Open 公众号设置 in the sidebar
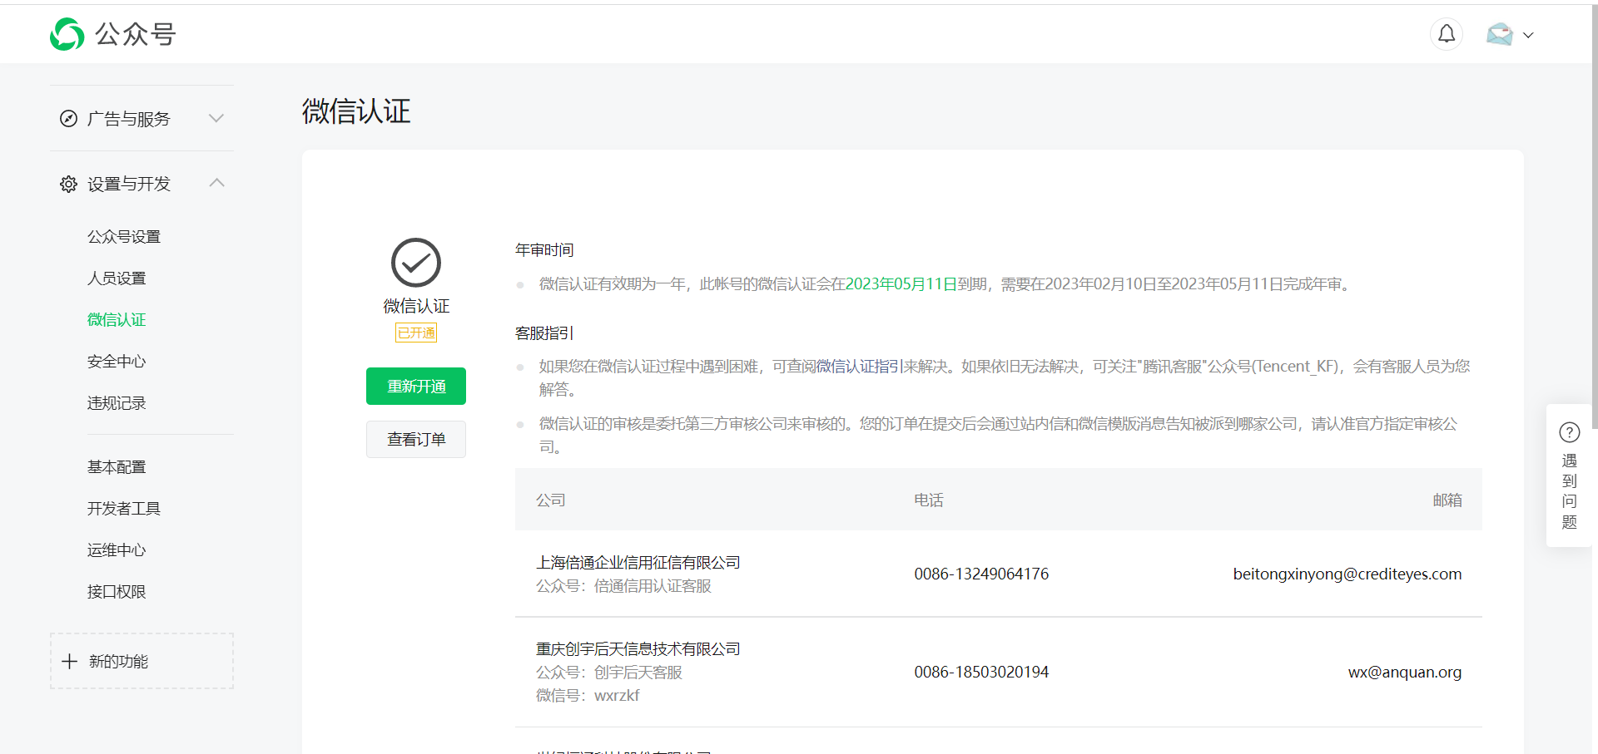1598x754 pixels. (x=124, y=237)
